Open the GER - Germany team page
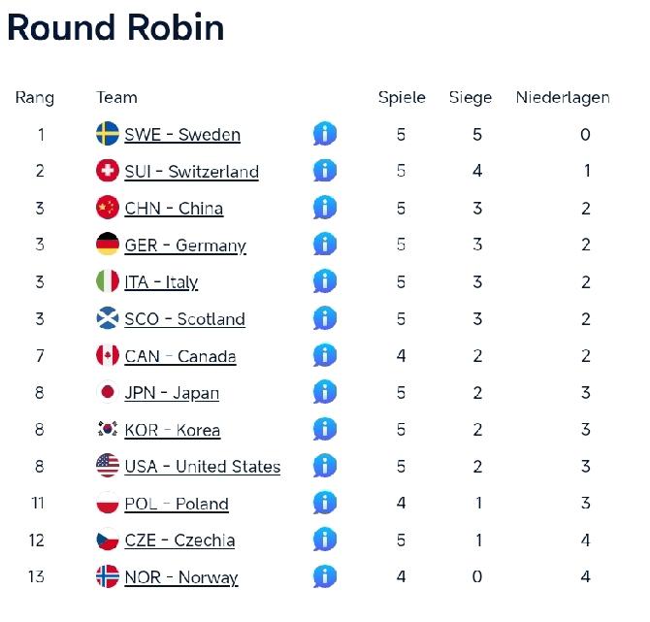 point(185,246)
